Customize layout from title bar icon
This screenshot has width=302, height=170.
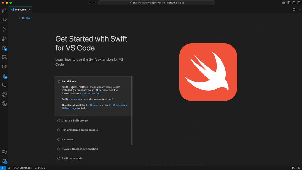pos(284,3)
